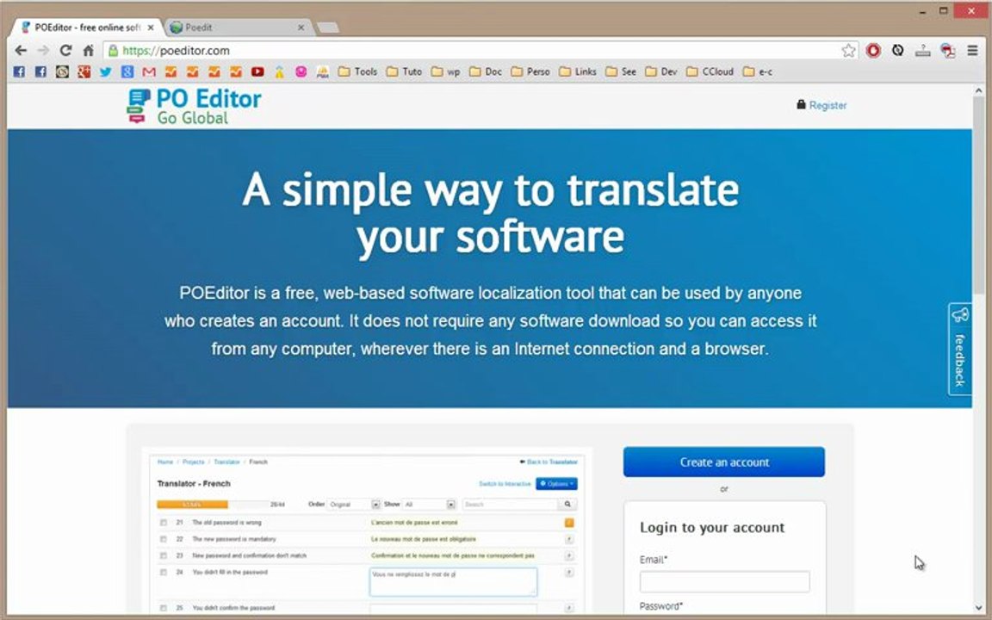Click the Create an account button
This screenshot has width=992, height=620.
pyautogui.click(x=723, y=462)
